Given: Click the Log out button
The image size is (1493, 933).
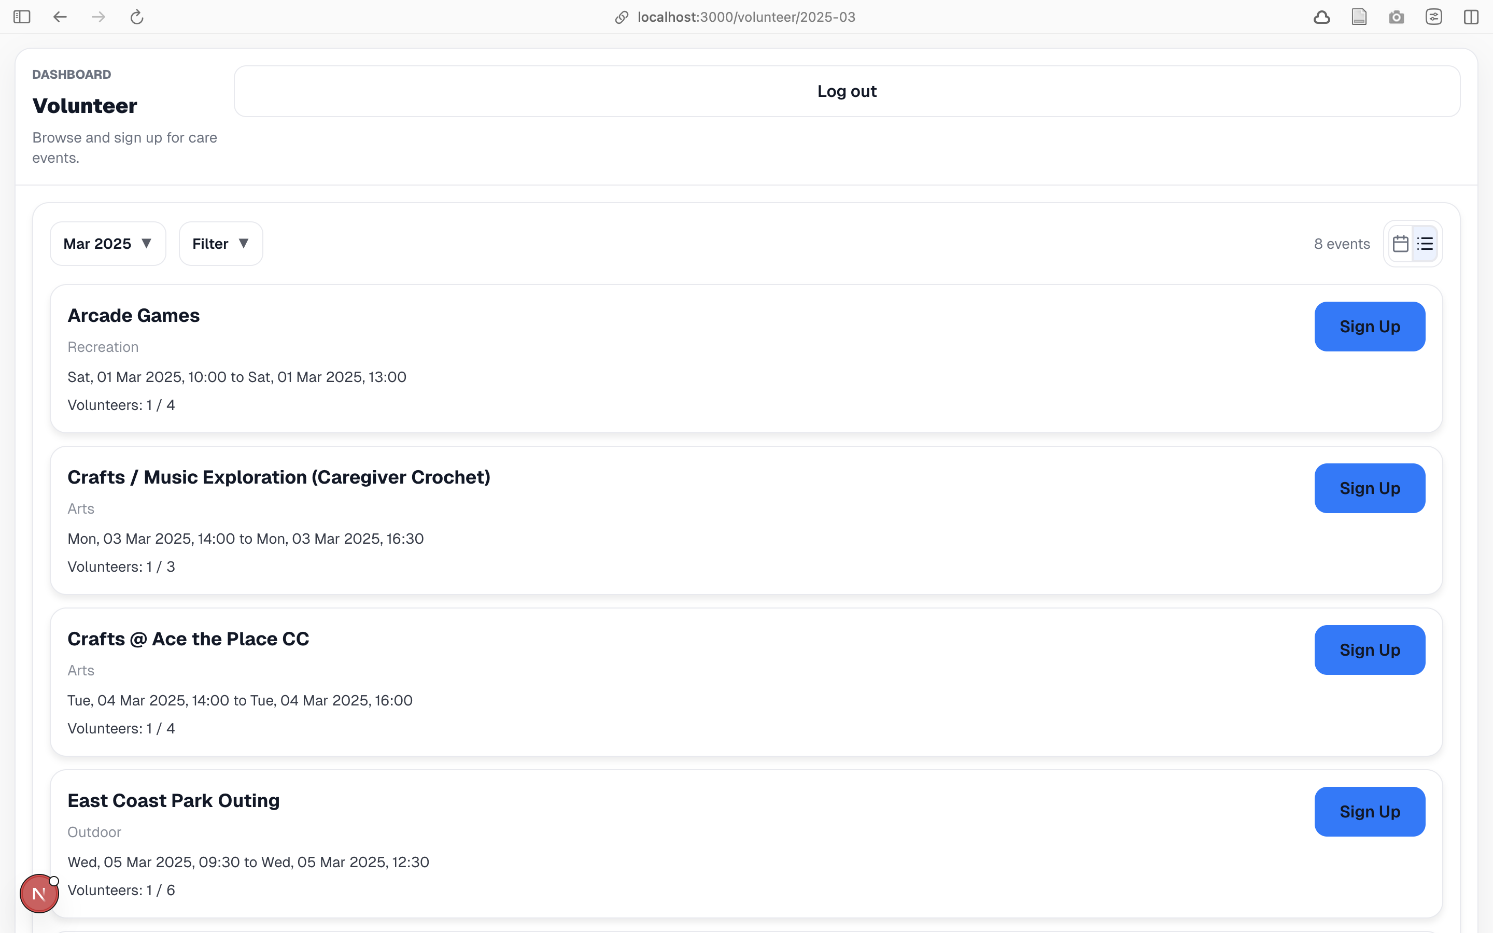Looking at the screenshot, I should (847, 91).
